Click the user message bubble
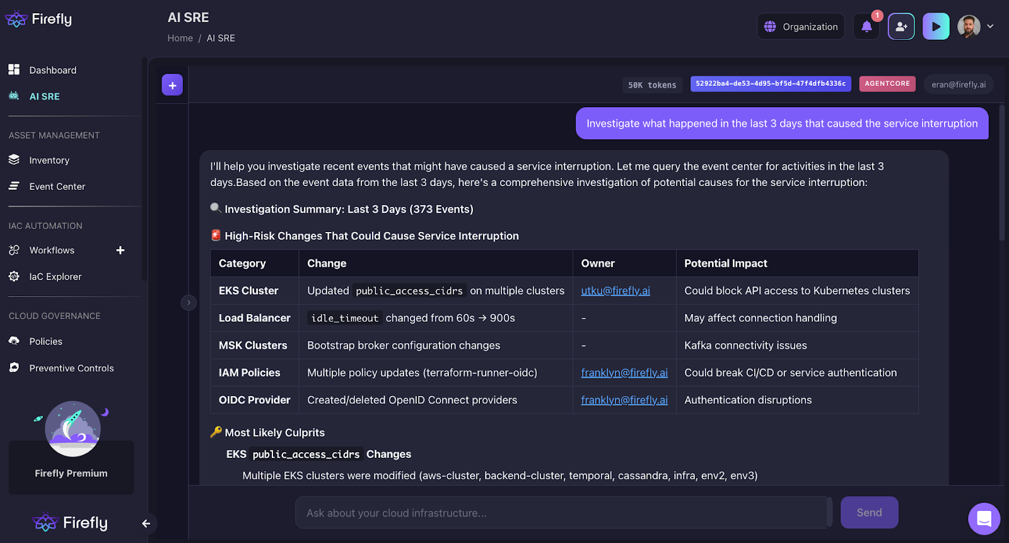Viewport: 1009px width, 543px height. (x=782, y=124)
